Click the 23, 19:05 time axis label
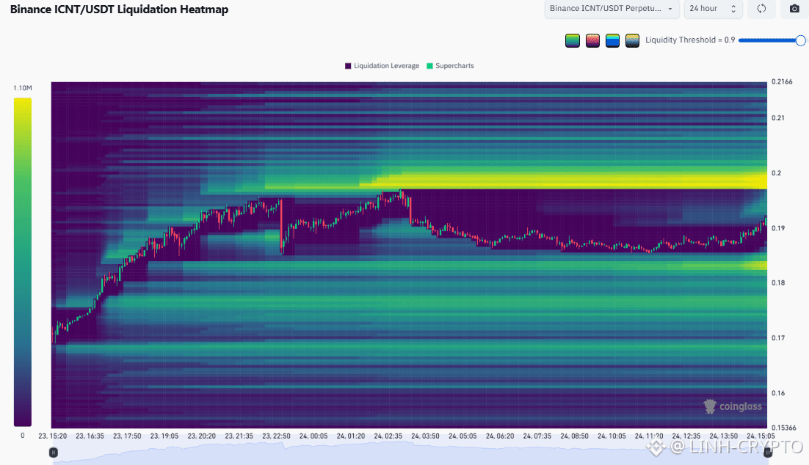The width and height of the screenshot is (809, 465). 164,436
